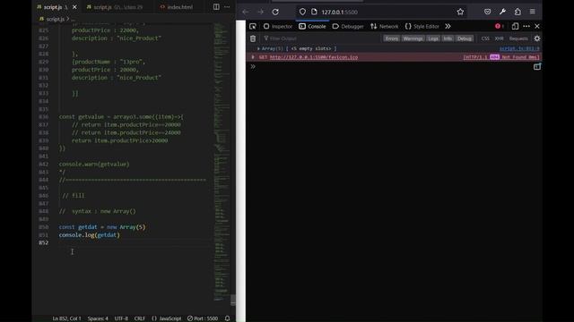Switch to the Inspector tab

tap(278, 26)
